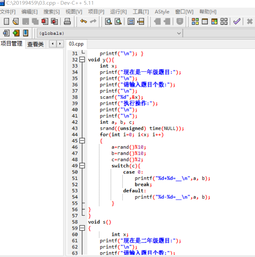Click the purple syntax check mark icon
The height and width of the screenshot is (257, 255).
pyautogui.click(x=237, y=22)
